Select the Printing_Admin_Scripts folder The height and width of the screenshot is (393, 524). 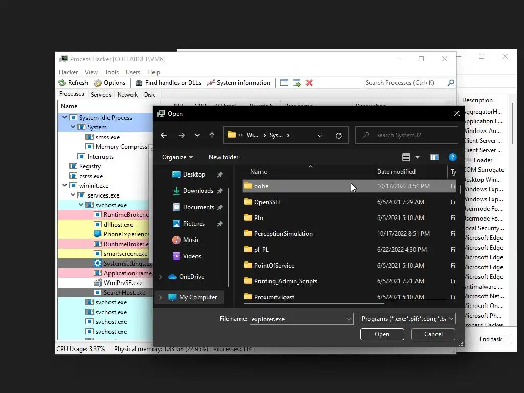pyautogui.click(x=349, y=281)
